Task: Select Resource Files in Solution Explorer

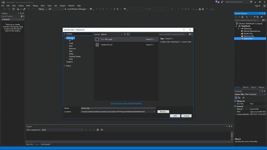Action: (249, 36)
